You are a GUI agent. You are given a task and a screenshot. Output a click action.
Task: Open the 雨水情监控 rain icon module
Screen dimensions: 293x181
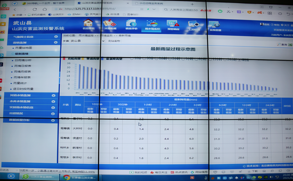152,25
